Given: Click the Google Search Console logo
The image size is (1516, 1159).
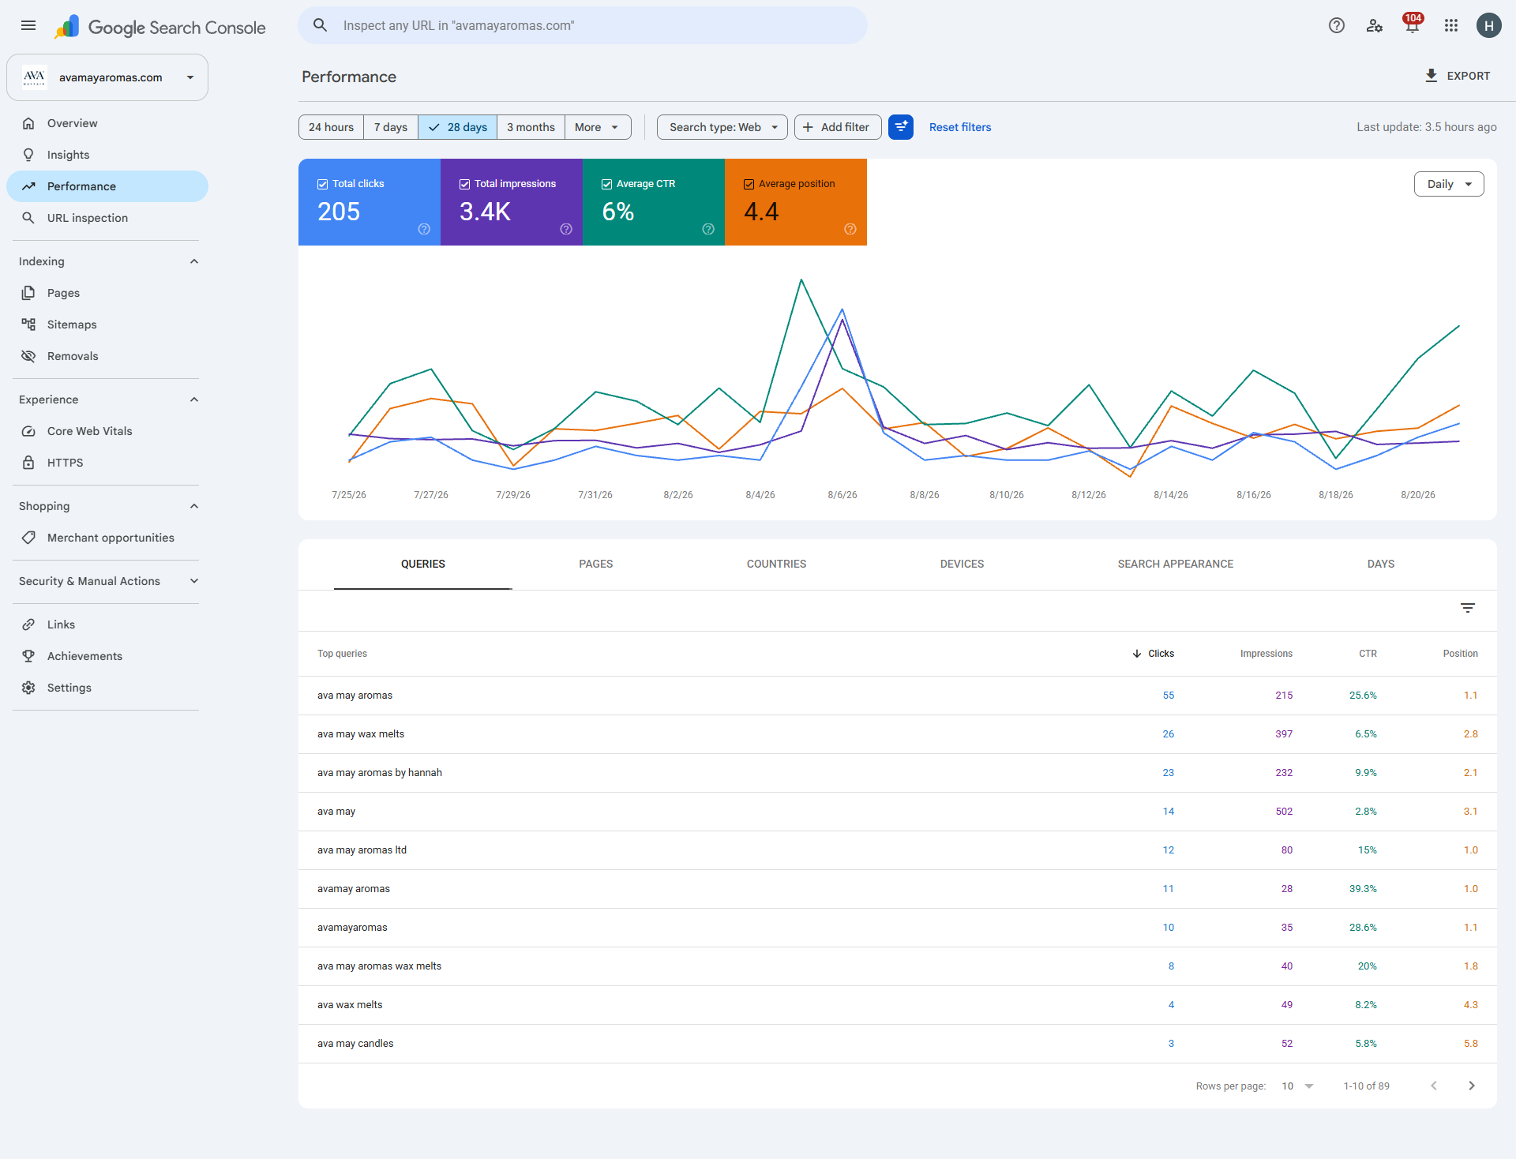Looking at the screenshot, I should (160, 27).
